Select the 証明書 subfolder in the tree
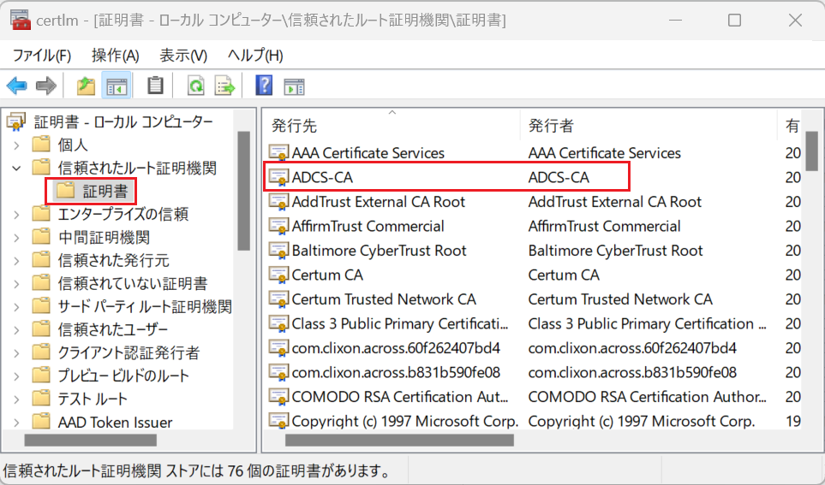 [x=105, y=192]
